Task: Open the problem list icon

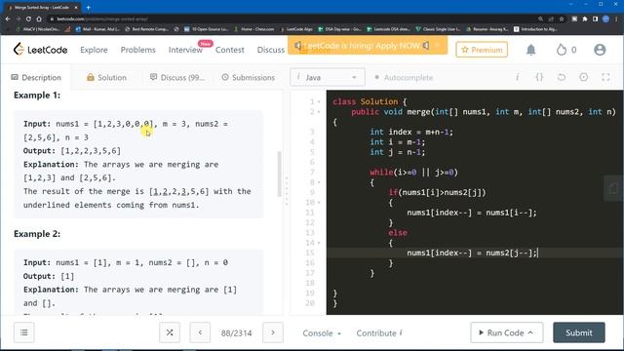Action: point(23,332)
